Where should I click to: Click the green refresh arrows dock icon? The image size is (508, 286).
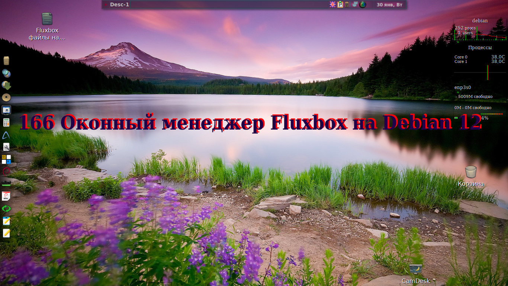6,209
